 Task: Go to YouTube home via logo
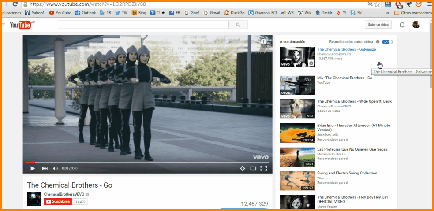[x=20, y=25]
